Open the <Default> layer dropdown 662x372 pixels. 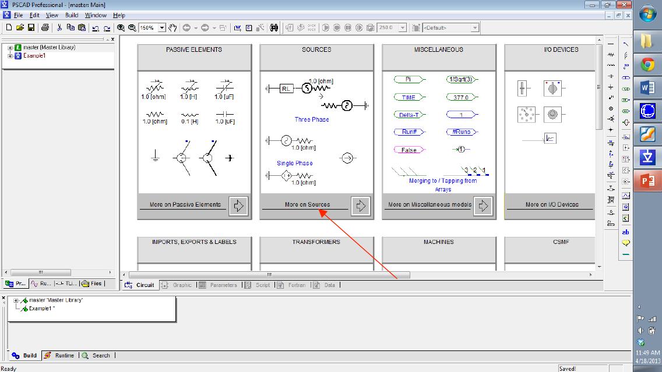[x=475, y=27]
